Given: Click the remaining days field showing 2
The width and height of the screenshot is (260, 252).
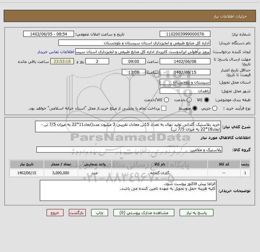Looking at the screenshot, I should point(97,61).
